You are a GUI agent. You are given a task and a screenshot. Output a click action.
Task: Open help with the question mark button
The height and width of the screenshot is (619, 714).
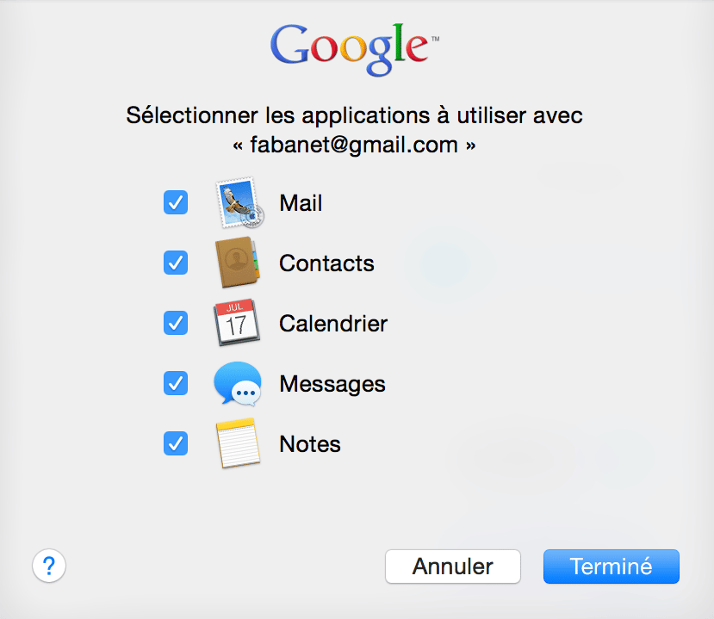(x=49, y=566)
